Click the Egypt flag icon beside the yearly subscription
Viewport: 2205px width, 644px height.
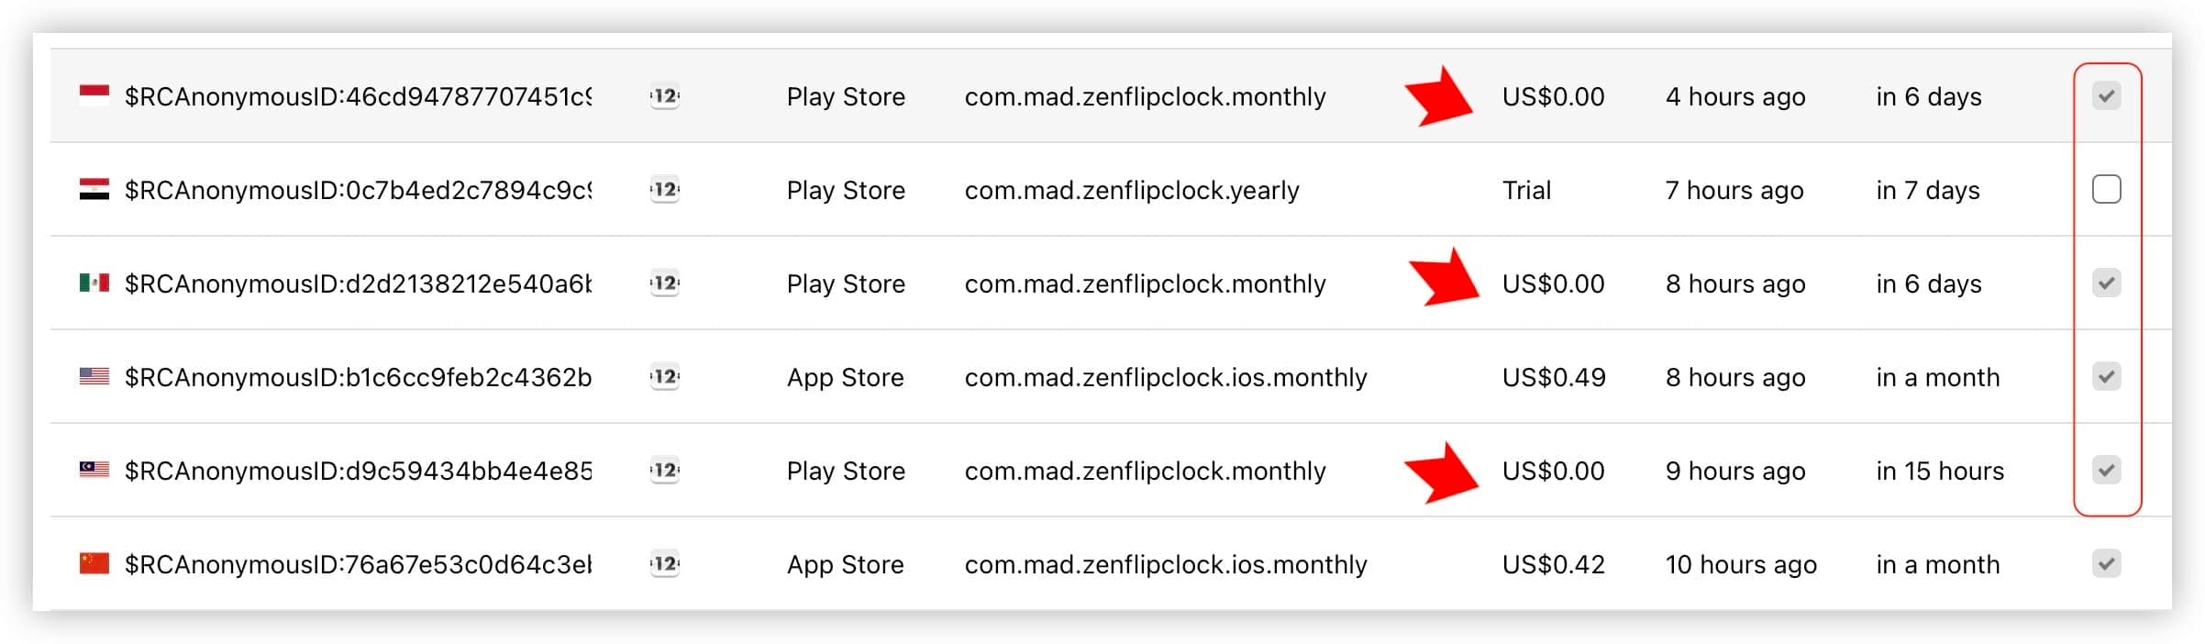(x=94, y=189)
